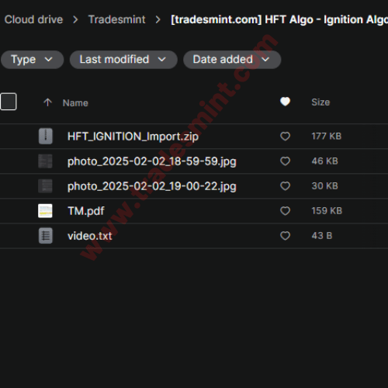Favorite photo_2025-02-02_19-00-22.jpg with its heart
This screenshot has width=388, height=388.
point(285,186)
